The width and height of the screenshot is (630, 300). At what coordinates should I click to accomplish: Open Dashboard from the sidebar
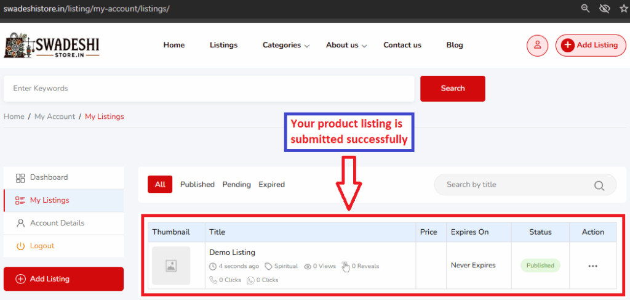click(x=49, y=177)
